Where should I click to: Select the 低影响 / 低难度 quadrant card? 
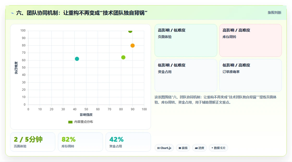[186, 75]
